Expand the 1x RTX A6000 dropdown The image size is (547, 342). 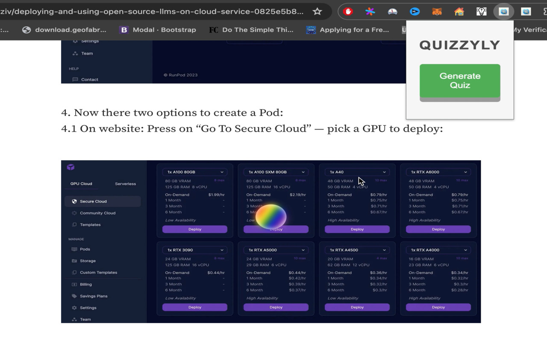(x=438, y=172)
